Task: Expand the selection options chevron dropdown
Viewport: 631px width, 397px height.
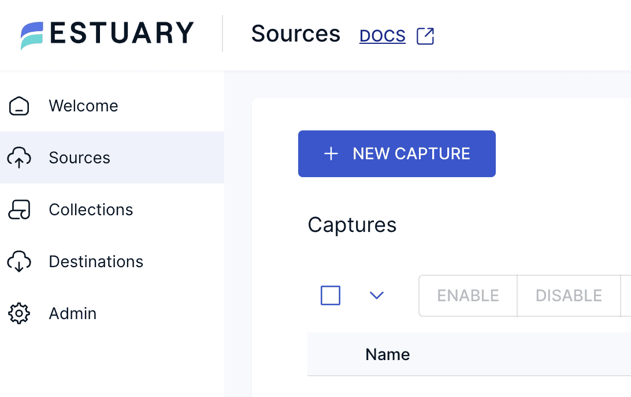Action: [x=377, y=295]
